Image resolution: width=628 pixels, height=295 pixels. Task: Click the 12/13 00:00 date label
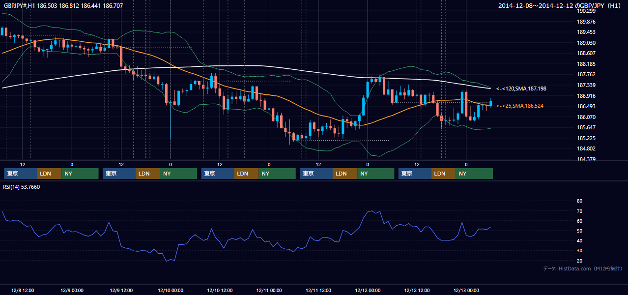(466, 290)
